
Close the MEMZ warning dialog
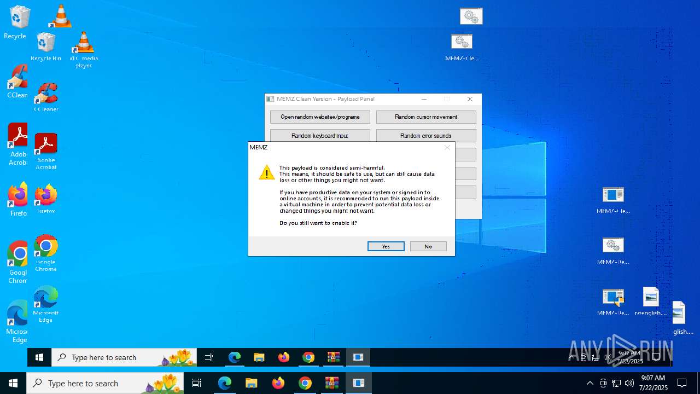coord(447,147)
